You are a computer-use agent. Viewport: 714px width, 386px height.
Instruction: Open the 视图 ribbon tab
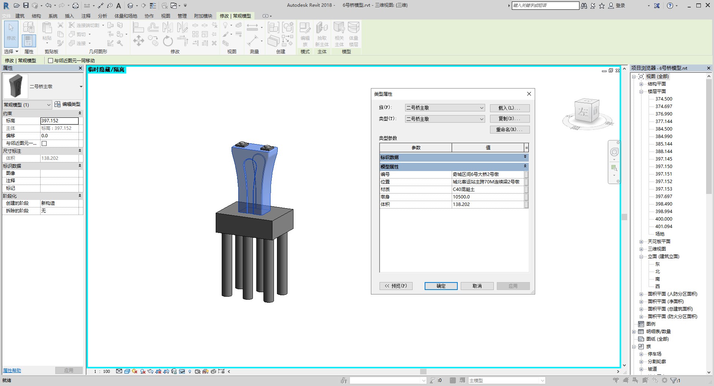[x=166, y=16]
